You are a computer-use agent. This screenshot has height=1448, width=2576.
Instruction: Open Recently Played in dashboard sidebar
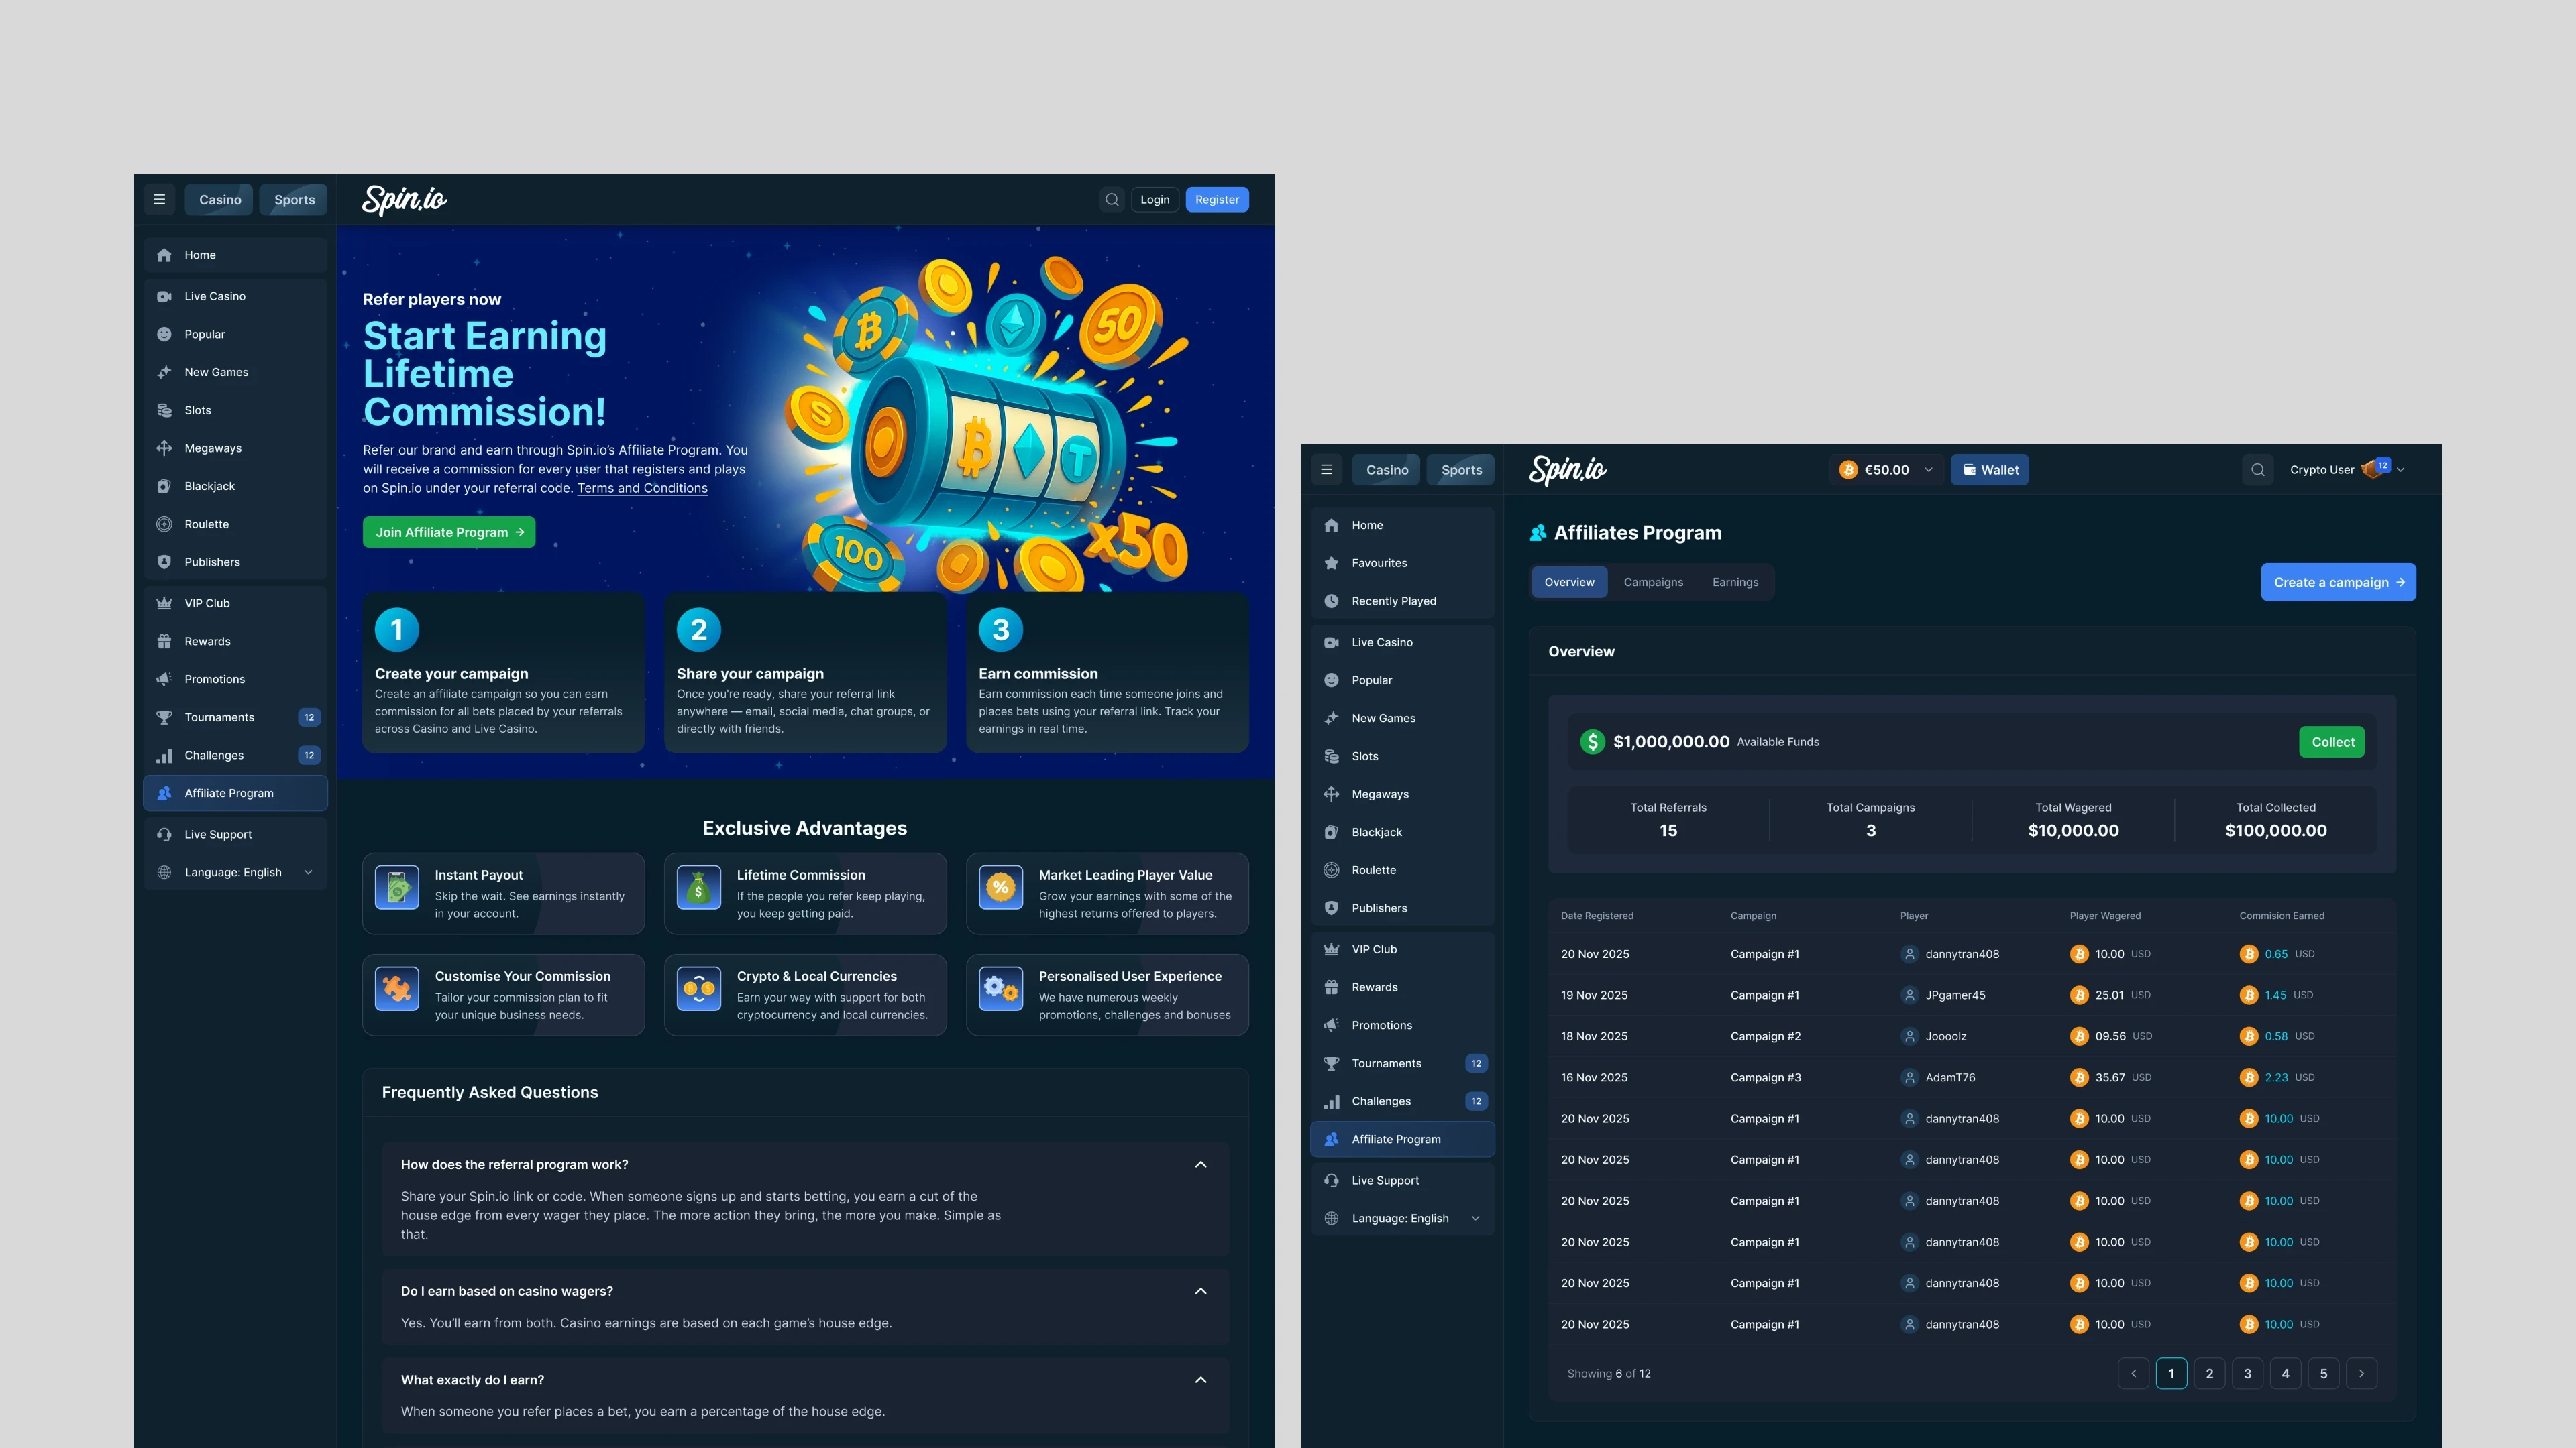click(x=1402, y=601)
